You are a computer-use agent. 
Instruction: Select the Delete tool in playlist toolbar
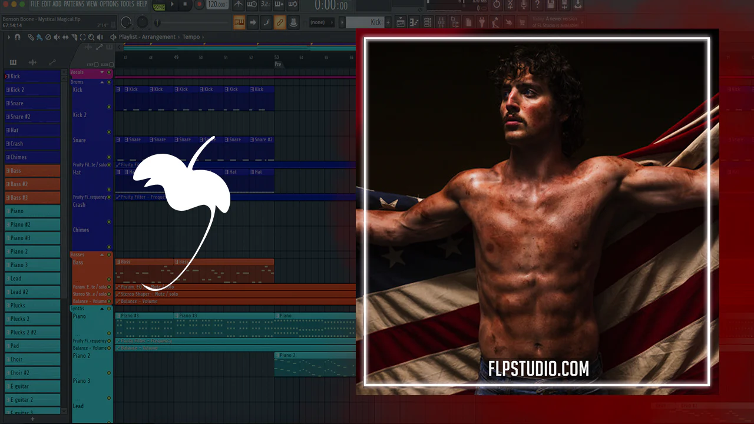tap(48, 37)
